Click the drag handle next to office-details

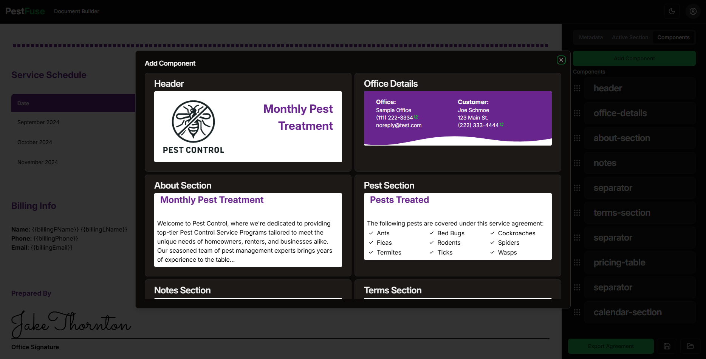coord(577,113)
